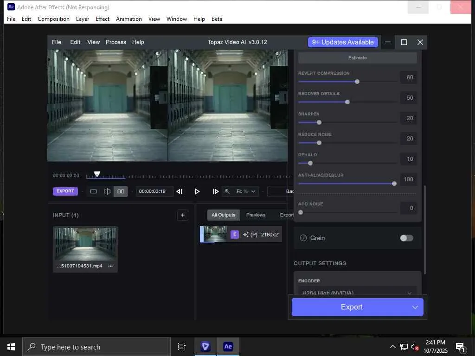Click the 9+ Updates Available button

[x=343, y=42]
